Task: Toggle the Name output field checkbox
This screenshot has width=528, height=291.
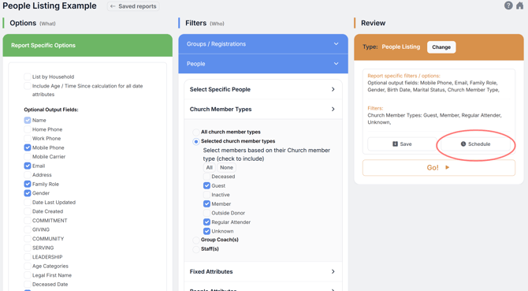Action: (28, 120)
